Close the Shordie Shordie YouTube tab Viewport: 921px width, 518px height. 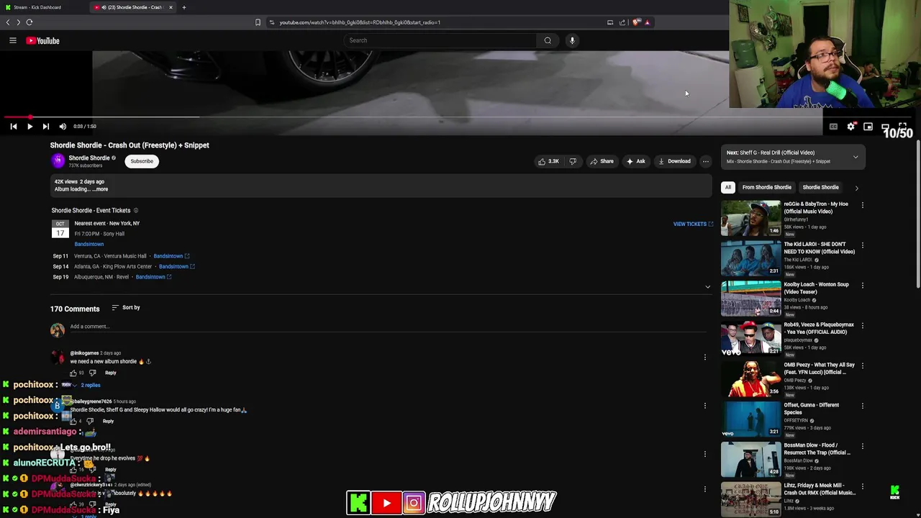pos(171,7)
